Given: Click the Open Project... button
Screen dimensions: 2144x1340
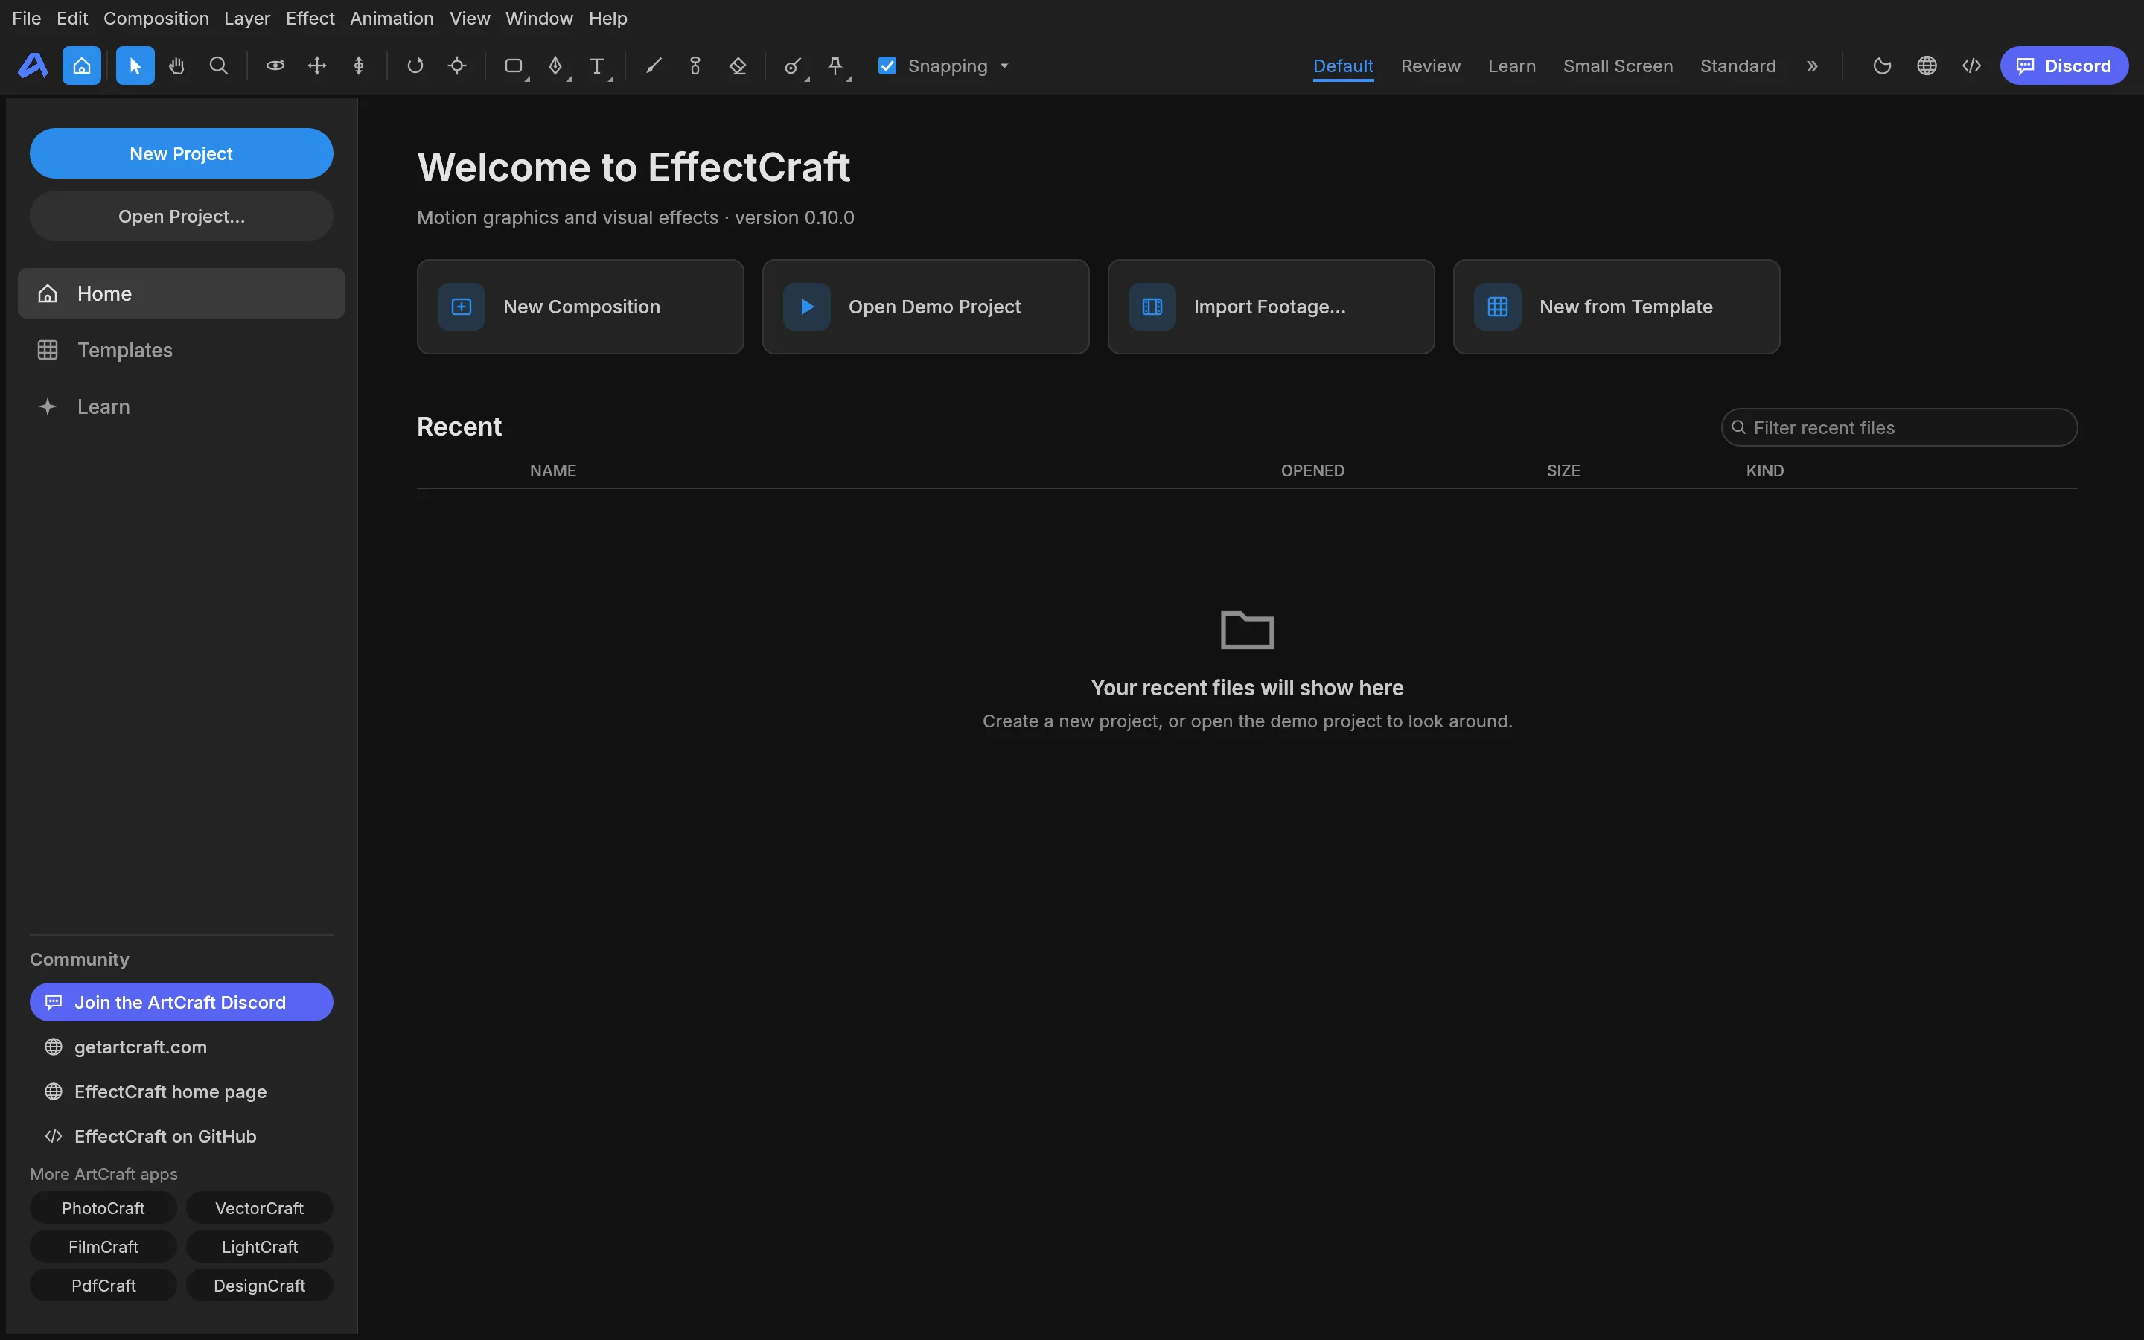Looking at the screenshot, I should (182, 216).
